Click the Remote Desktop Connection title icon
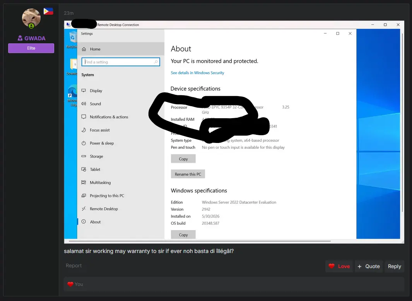This screenshot has height=301, width=412. click(68, 25)
